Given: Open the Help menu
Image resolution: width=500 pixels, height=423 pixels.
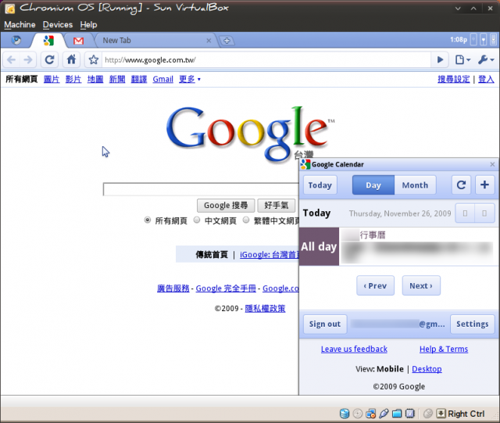Looking at the screenshot, I should [x=88, y=24].
